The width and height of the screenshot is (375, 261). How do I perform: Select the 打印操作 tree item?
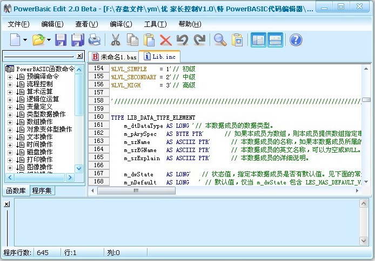point(39,160)
